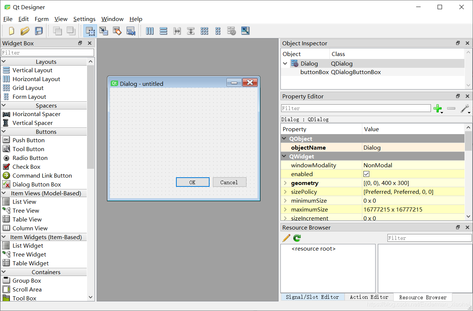
Task: Collapse Item Views (Model-Based) category
Action: pyautogui.click(x=4, y=193)
